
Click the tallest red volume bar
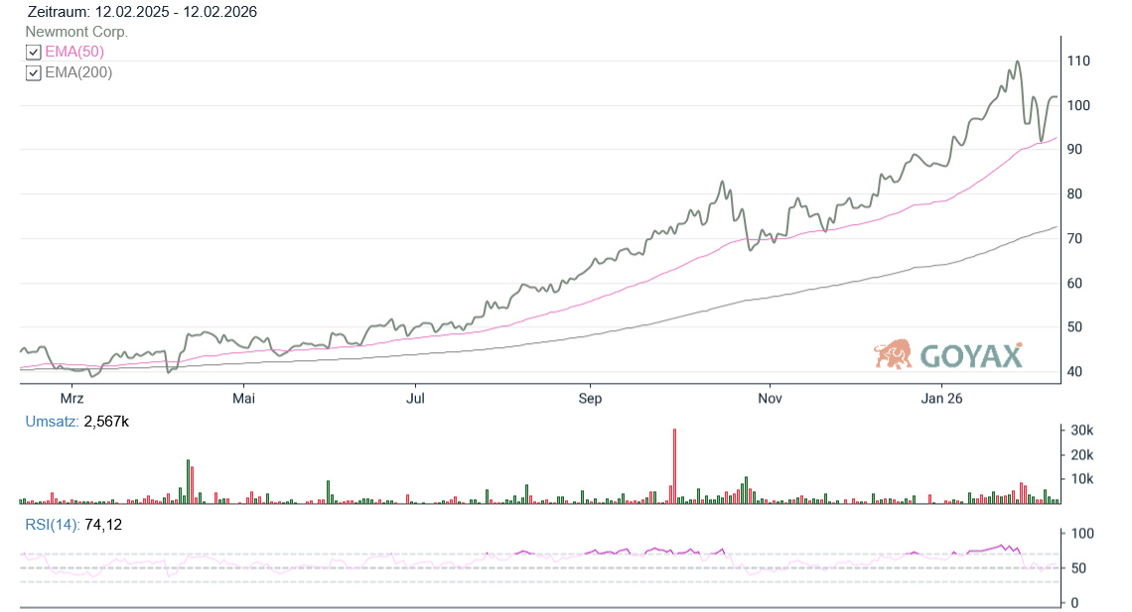click(674, 466)
